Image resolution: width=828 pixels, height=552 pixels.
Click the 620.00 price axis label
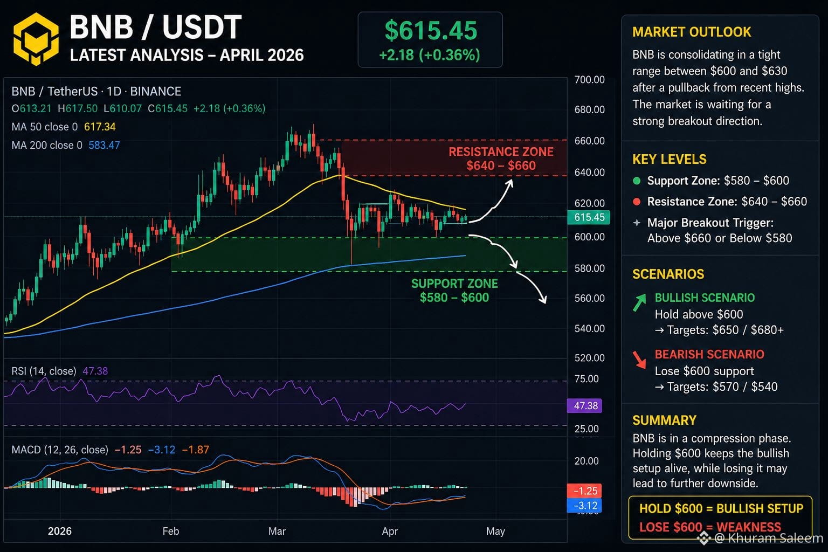click(x=590, y=203)
